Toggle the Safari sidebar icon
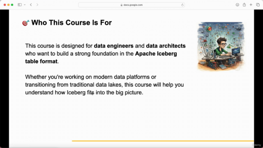 pyautogui.click(x=20, y=5)
